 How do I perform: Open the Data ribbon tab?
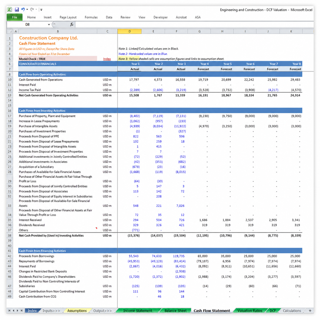pos(109,17)
